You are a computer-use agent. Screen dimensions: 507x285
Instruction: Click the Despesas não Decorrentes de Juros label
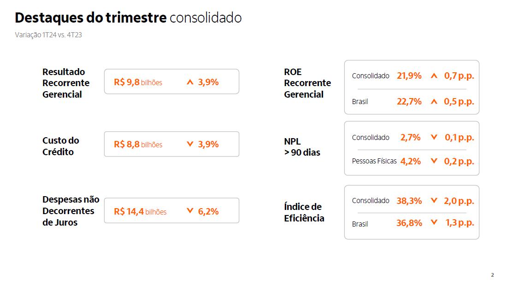(x=71, y=211)
